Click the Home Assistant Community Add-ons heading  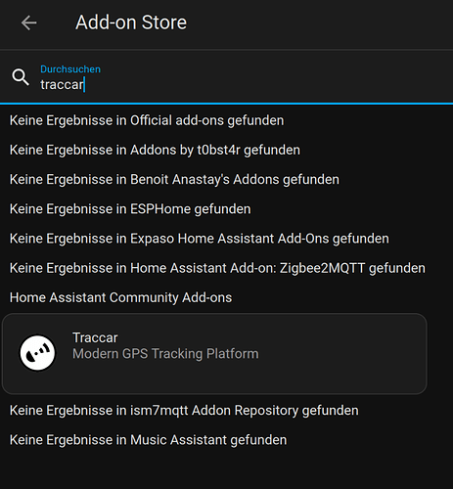[x=120, y=297]
